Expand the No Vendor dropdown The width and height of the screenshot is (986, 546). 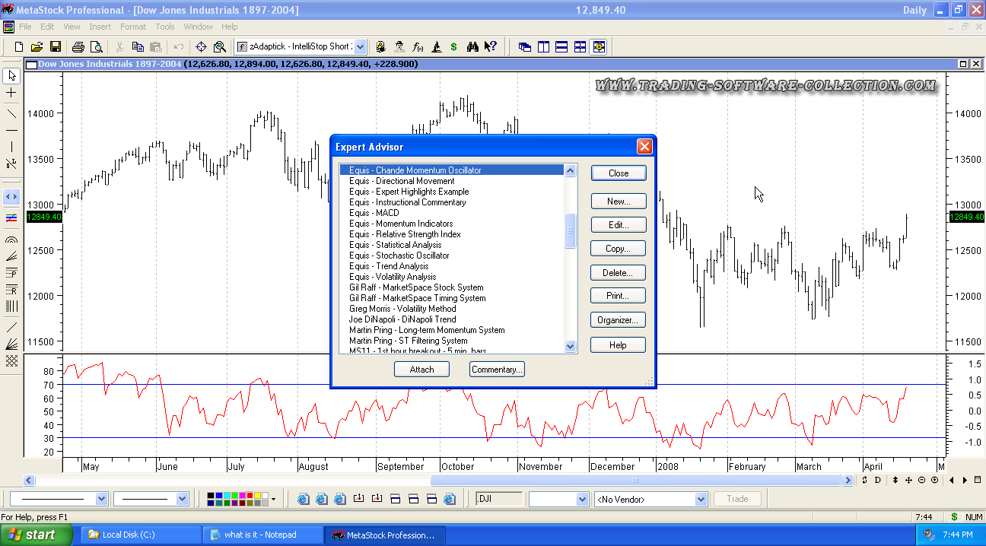(701, 500)
